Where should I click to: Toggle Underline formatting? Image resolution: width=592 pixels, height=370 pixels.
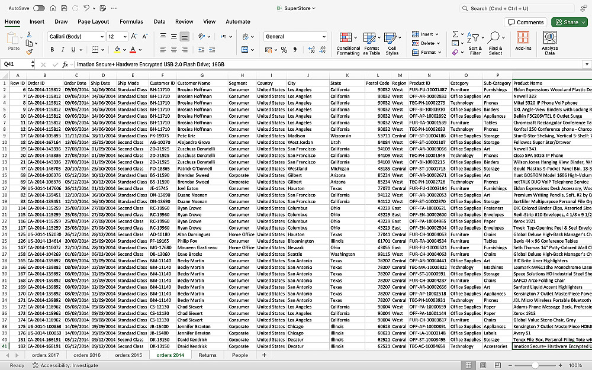[73, 50]
